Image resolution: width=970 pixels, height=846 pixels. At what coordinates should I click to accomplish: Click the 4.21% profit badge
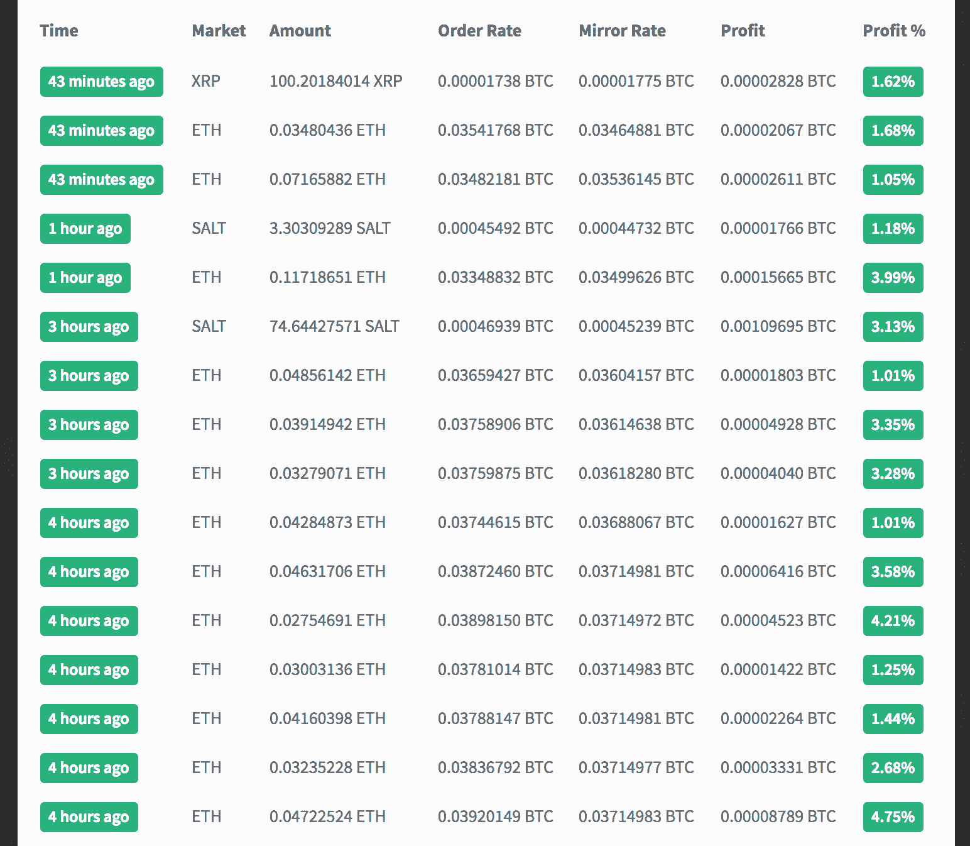[893, 621]
